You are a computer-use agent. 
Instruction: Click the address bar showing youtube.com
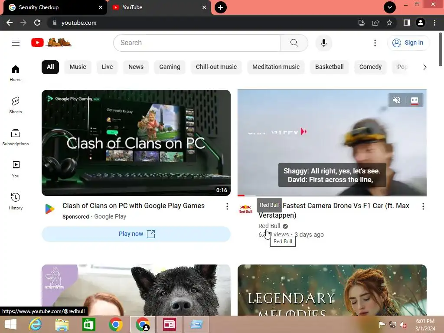(x=79, y=23)
